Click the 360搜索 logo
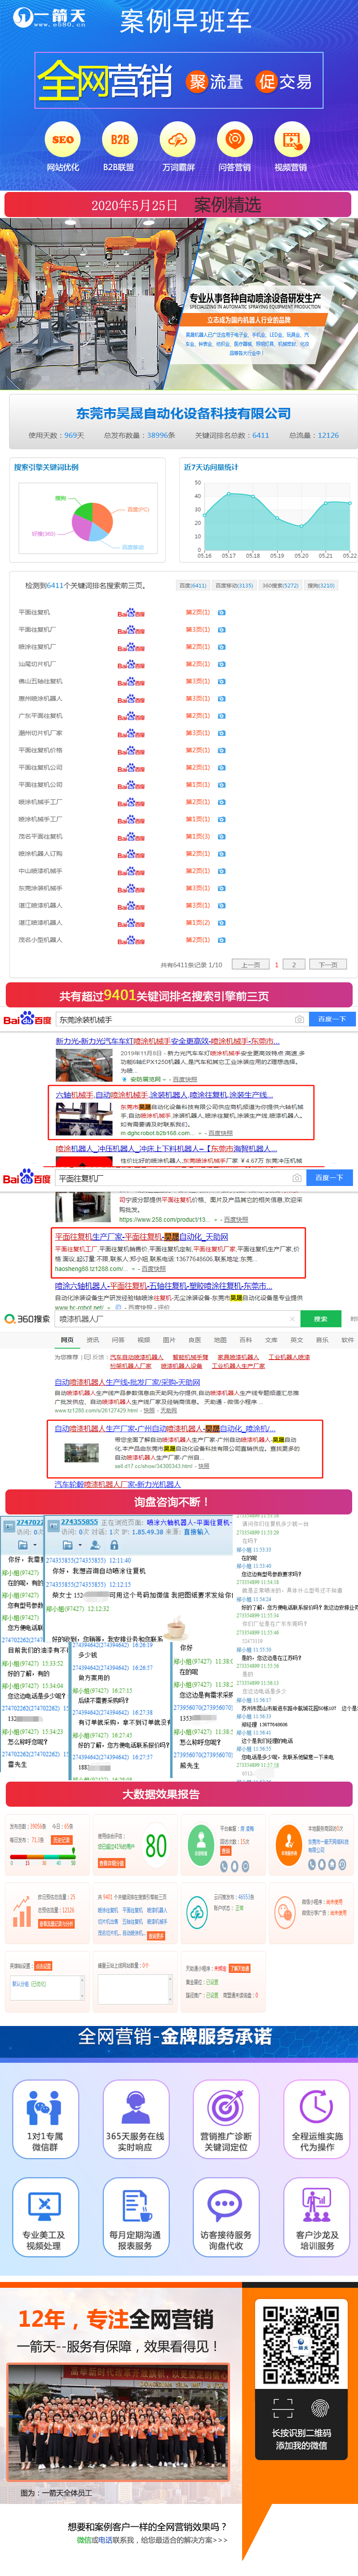The width and height of the screenshot is (358, 2576). (27, 1319)
